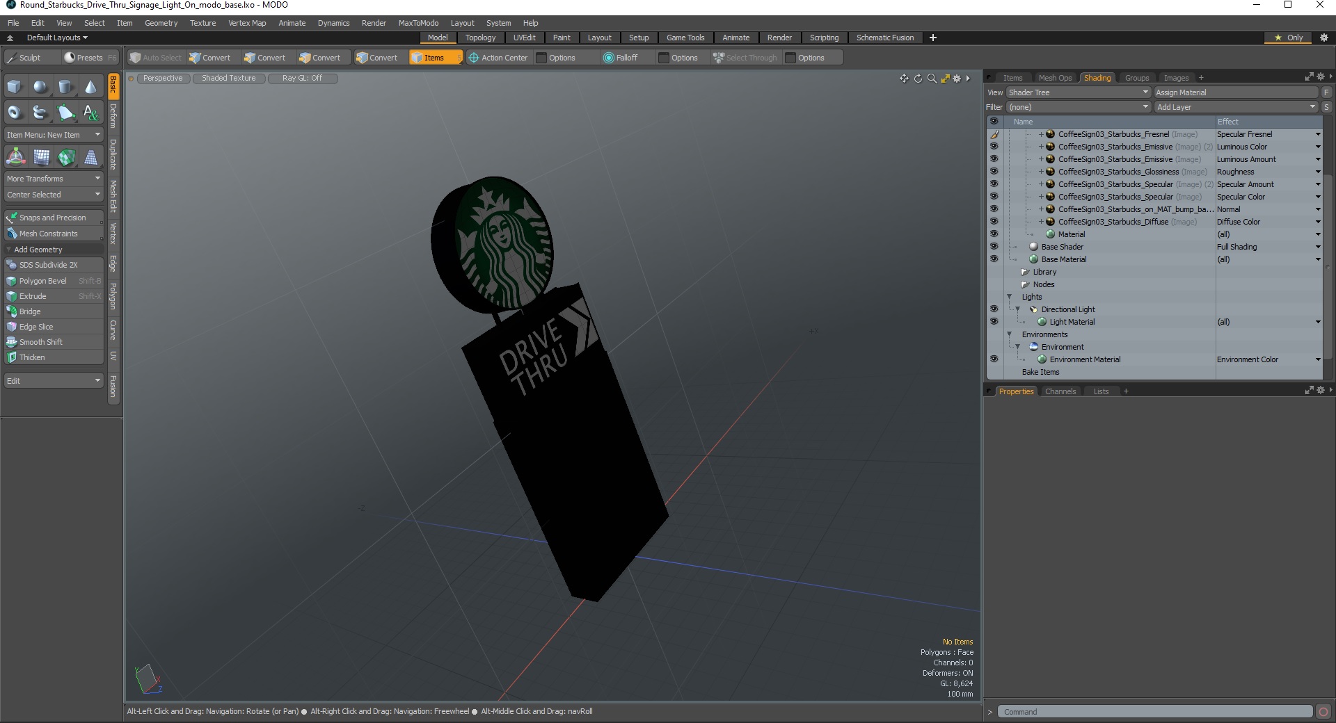The width and height of the screenshot is (1336, 723).
Task: Activate the checkered cube element tool
Action: point(65,157)
